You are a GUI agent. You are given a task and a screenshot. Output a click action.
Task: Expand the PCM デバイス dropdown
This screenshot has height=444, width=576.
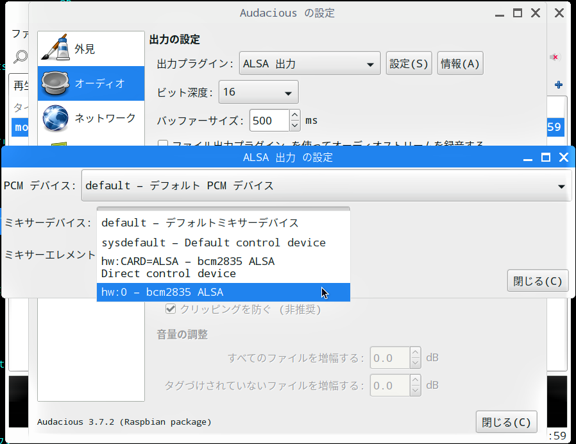coord(326,185)
